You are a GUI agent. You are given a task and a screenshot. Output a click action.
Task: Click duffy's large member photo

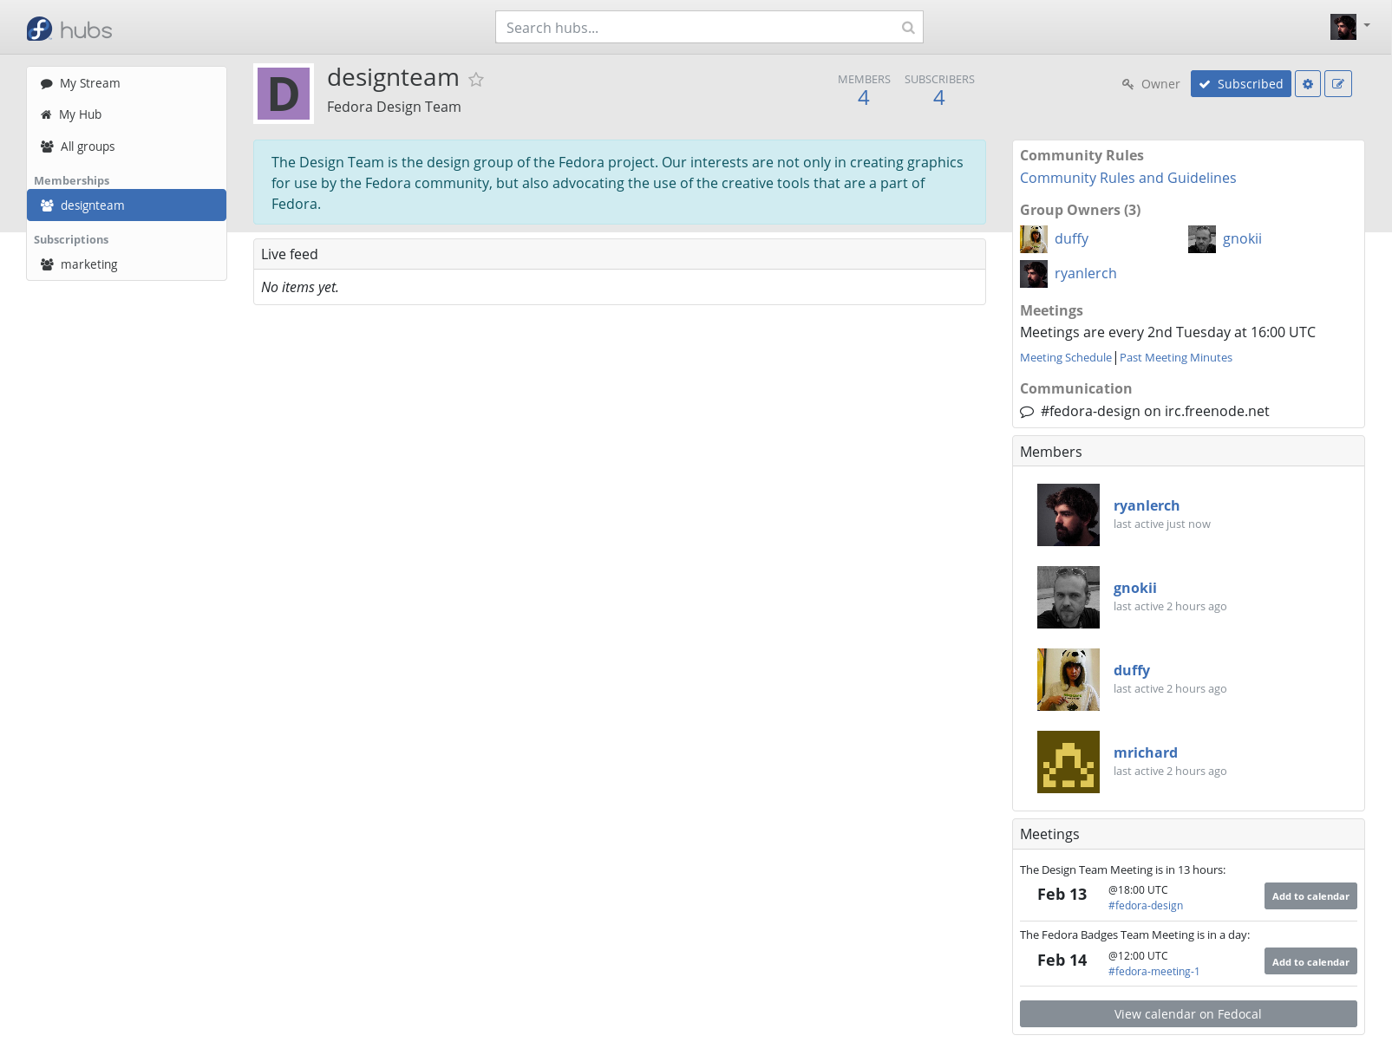click(x=1069, y=680)
